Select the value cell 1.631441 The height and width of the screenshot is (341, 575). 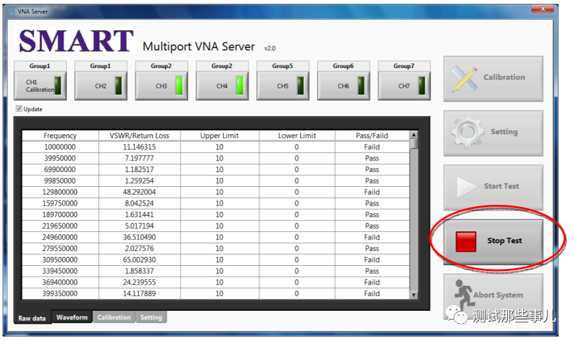point(139,214)
